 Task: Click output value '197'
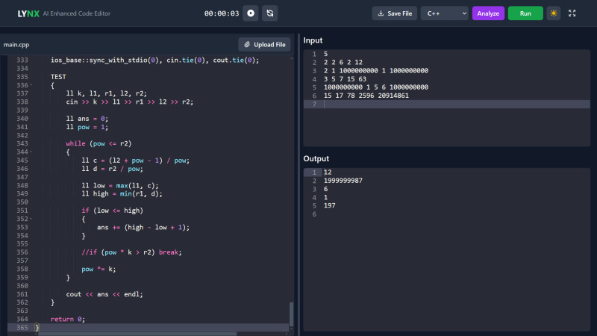click(329, 206)
